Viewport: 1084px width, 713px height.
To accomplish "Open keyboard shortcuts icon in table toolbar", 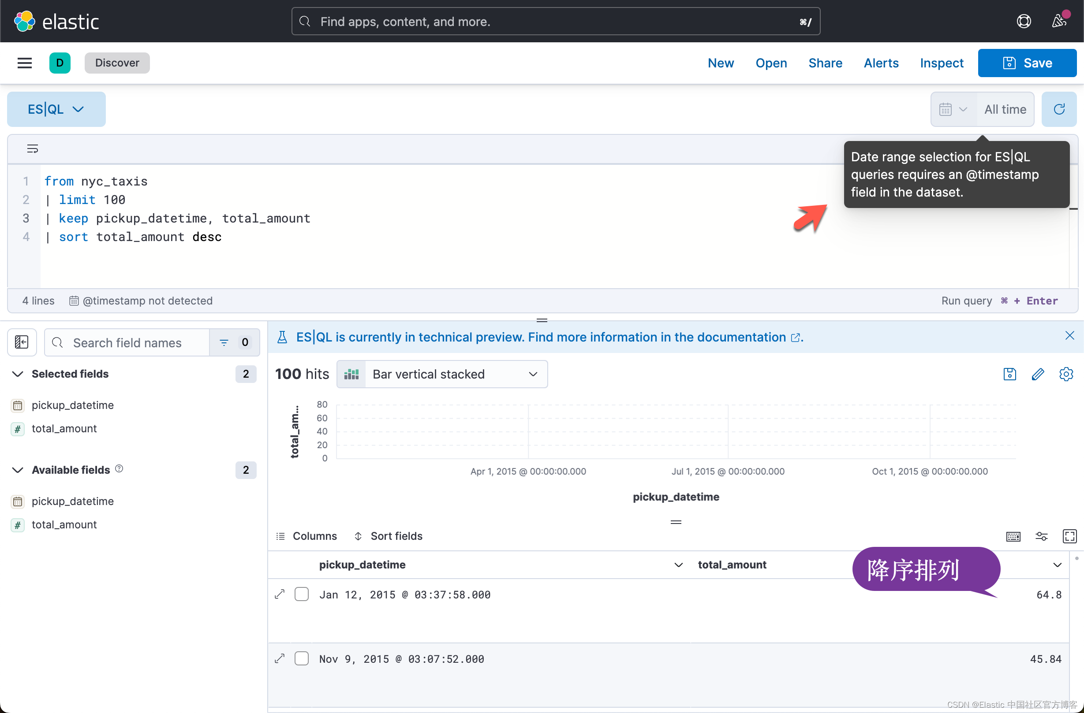I will click(x=1013, y=536).
